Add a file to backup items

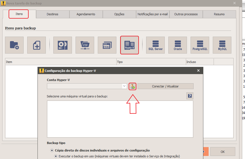(x=36, y=45)
